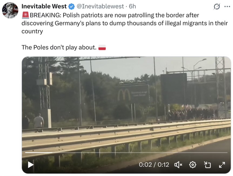Unmute the video with the speaker icon
The image size is (233, 176).
(x=178, y=165)
